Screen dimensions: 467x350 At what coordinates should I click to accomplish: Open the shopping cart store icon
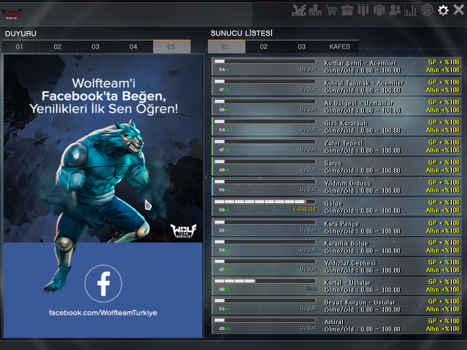tap(331, 10)
